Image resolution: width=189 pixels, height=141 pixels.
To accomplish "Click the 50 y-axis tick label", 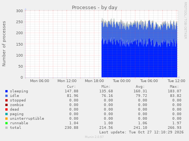I will [21, 67].
